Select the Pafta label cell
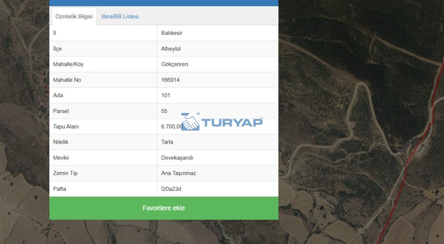Screen dimensions: 444x244 (x=103, y=189)
